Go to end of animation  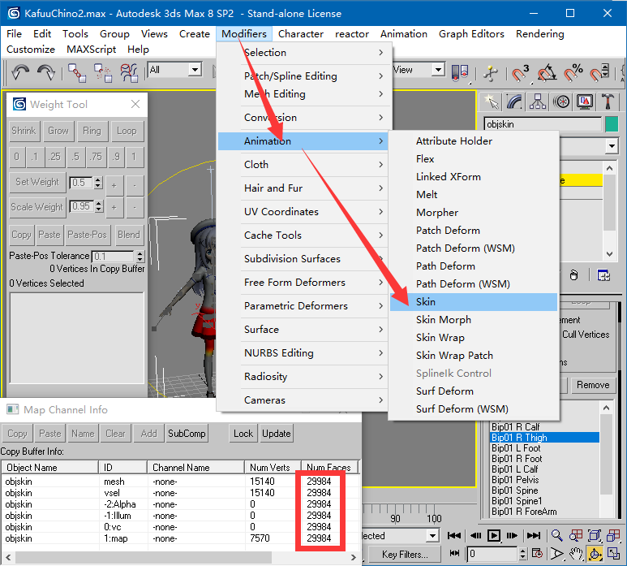534,536
